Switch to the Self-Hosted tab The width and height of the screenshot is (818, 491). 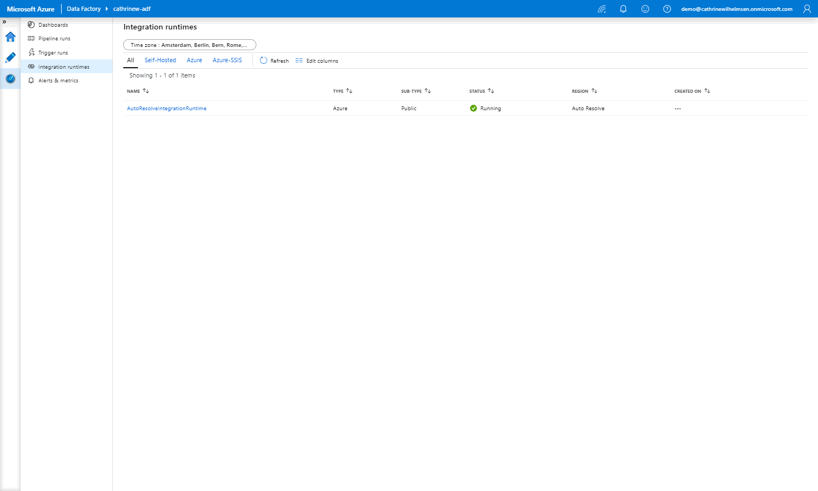(x=160, y=61)
